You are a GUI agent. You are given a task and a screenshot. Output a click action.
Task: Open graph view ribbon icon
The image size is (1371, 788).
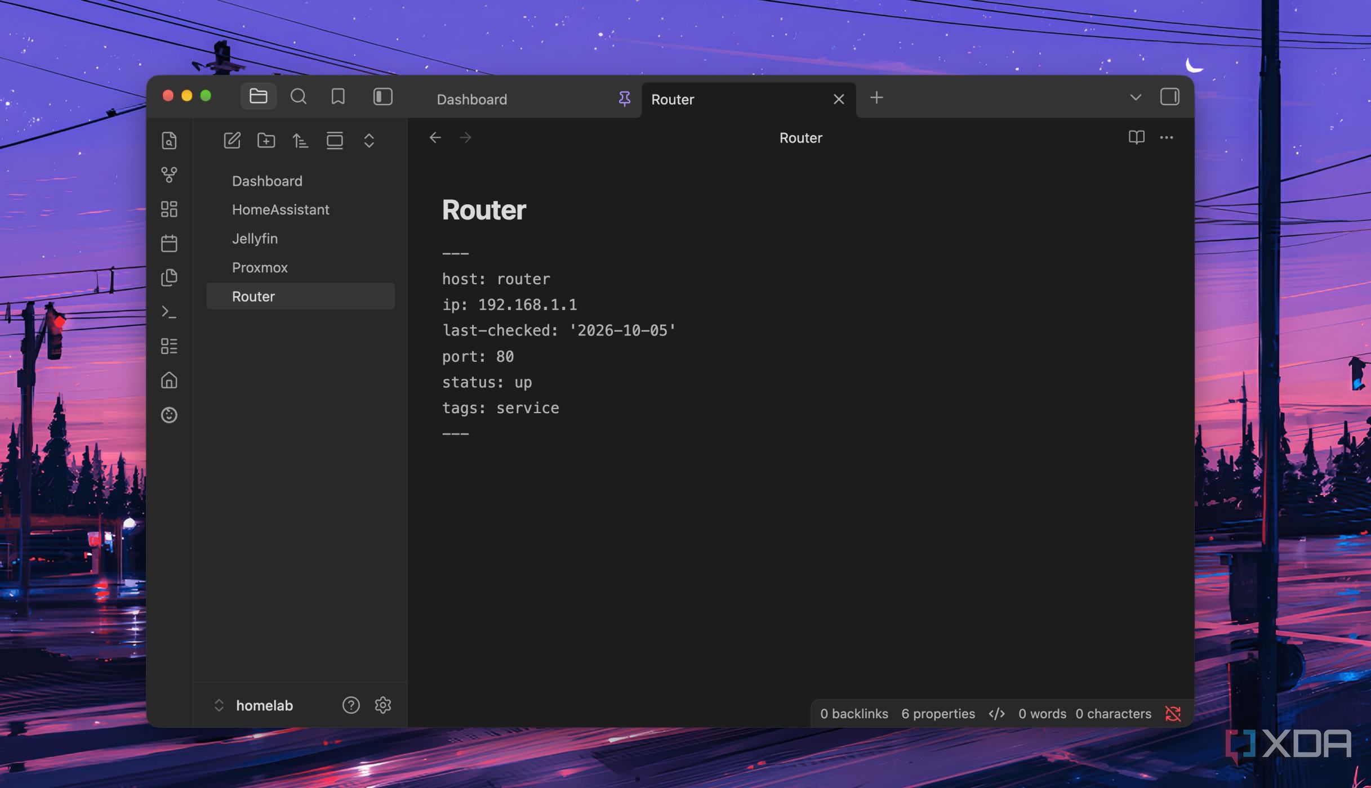(169, 174)
